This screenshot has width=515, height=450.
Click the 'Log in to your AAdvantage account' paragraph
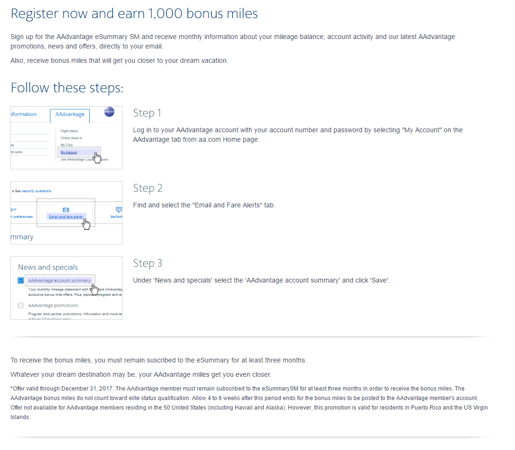point(297,135)
